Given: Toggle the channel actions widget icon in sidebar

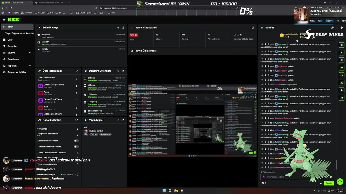Looking at the screenshot, I should pyautogui.click(x=342, y=83).
